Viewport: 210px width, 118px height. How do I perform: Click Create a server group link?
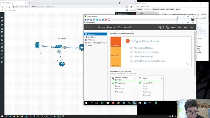[x=143, y=57]
